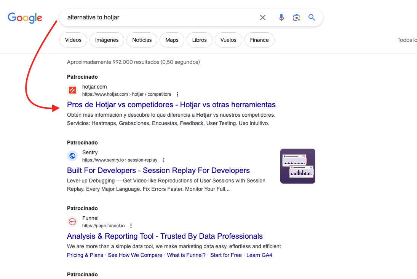
Task: Open three-dot menu for the Funnel ad
Action: click(x=131, y=226)
